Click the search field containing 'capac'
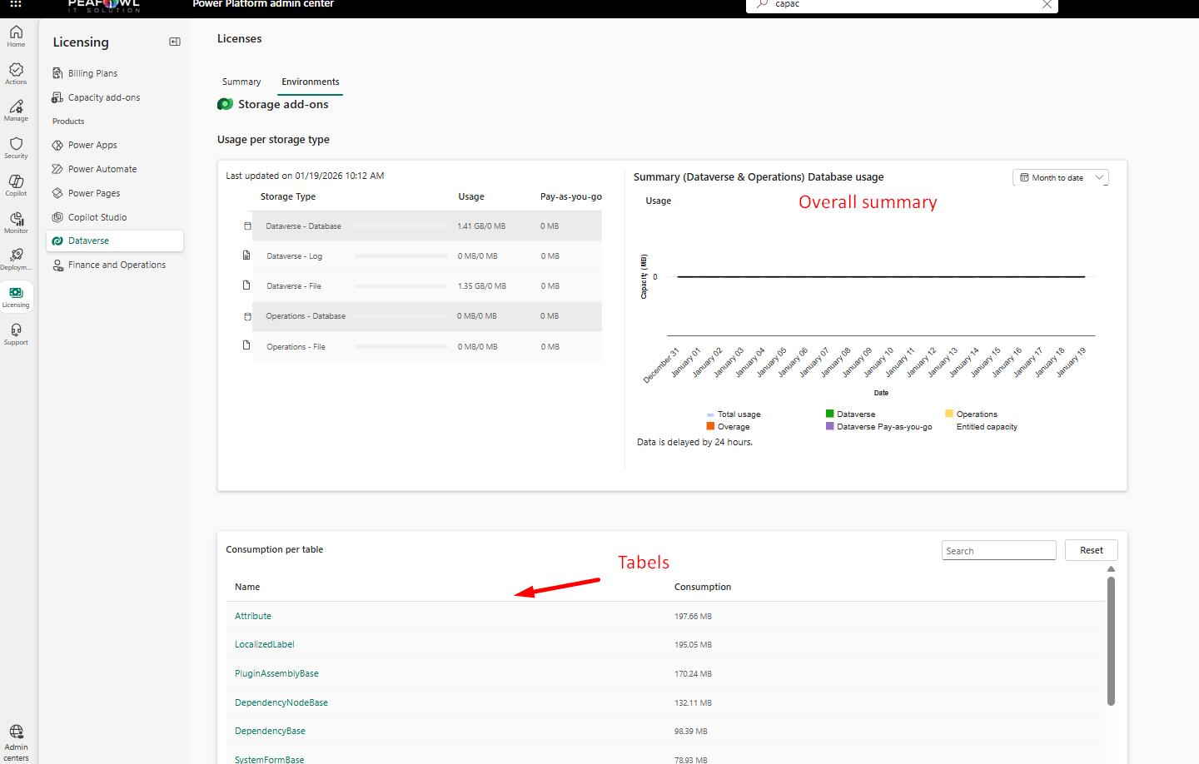1199x764 pixels. click(903, 5)
